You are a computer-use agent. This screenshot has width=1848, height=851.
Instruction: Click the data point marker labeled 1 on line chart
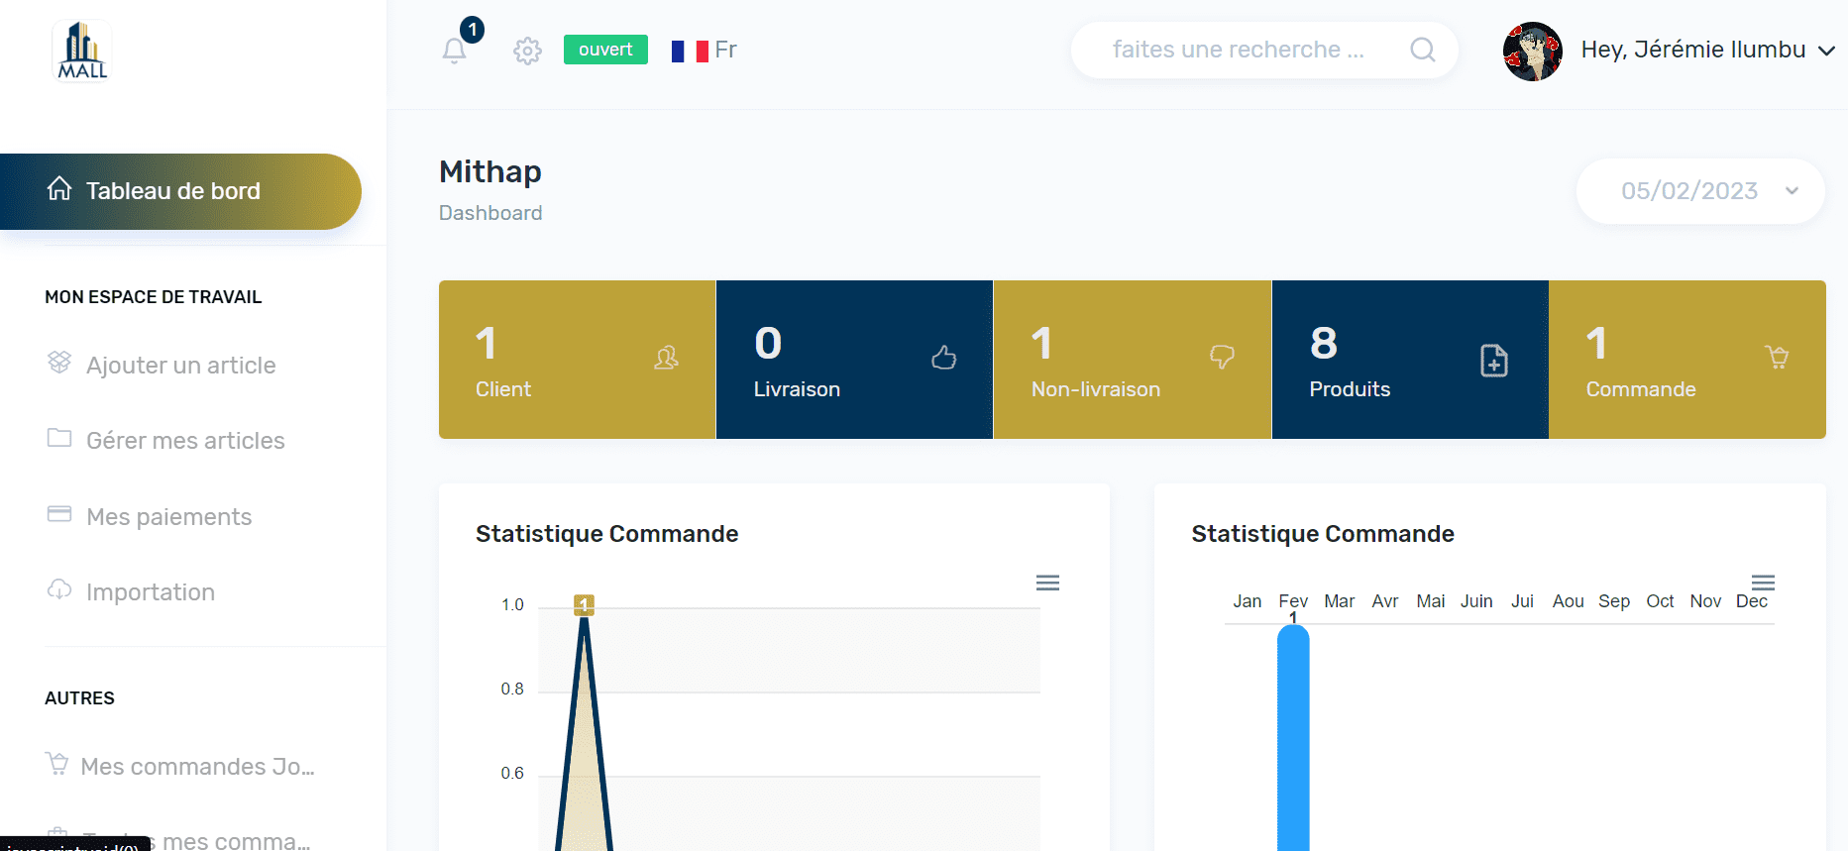(x=584, y=604)
